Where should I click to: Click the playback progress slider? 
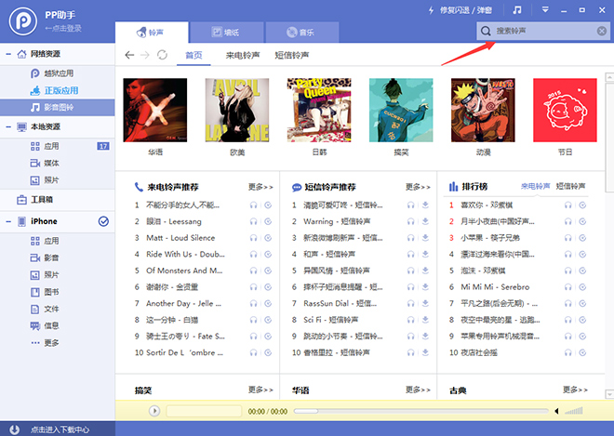pos(409,411)
